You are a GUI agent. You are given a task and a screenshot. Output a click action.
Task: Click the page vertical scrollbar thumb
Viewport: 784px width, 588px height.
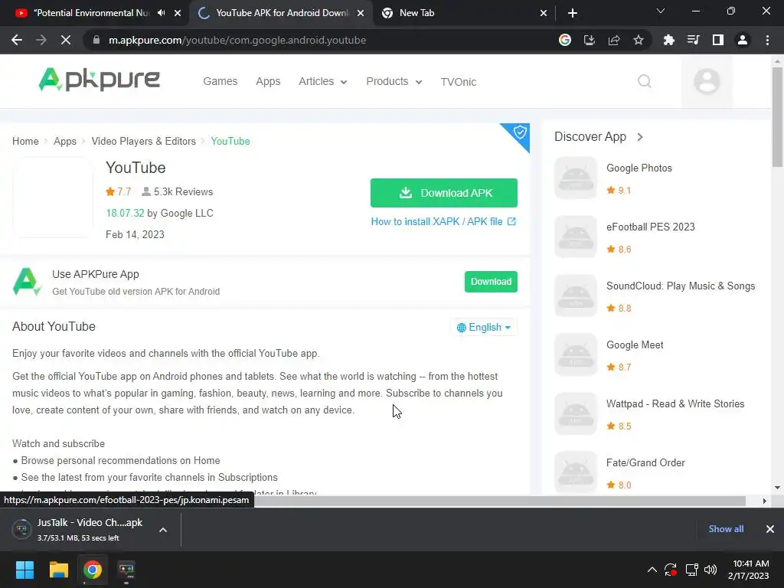777,117
